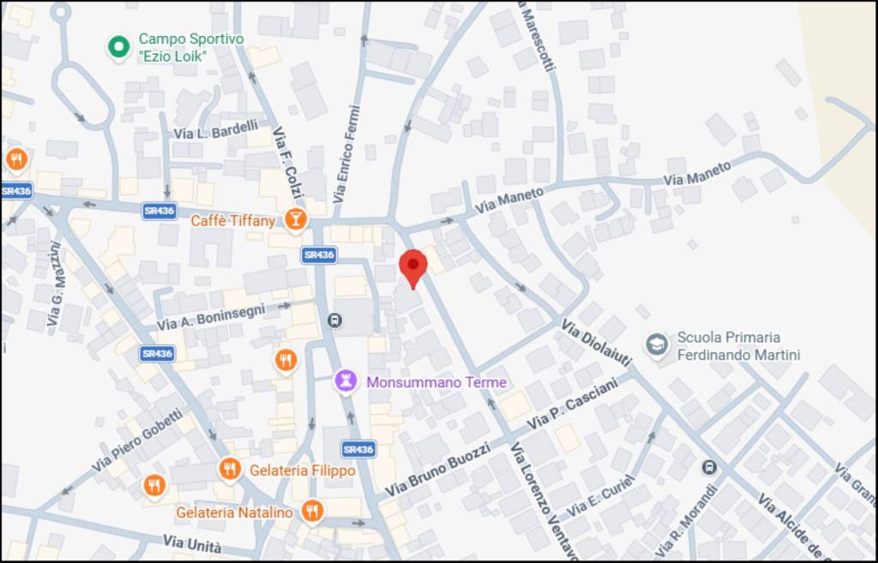Select the restaurant icon below Via Piero Gobetti
The width and height of the screenshot is (878, 563).
[154, 485]
